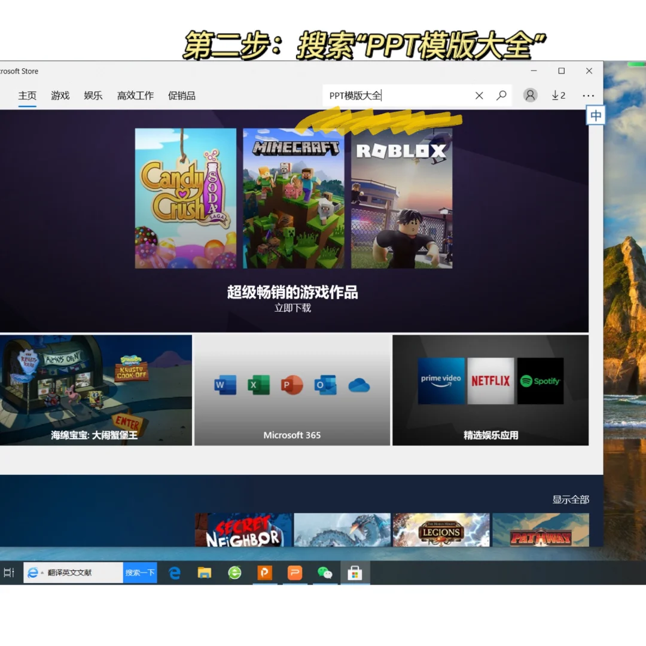The width and height of the screenshot is (646, 646).
Task: Click the Excel icon in Microsoft 365 banner
Action: pyautogui.click(x=258, y=385)
